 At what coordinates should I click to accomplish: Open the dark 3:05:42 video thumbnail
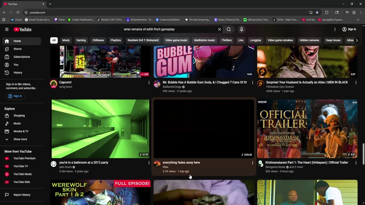(x=204, y=129)
